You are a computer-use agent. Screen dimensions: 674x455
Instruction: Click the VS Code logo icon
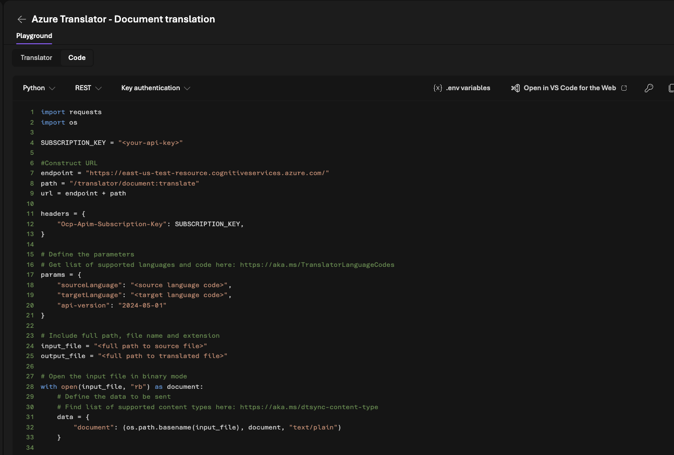515,88
